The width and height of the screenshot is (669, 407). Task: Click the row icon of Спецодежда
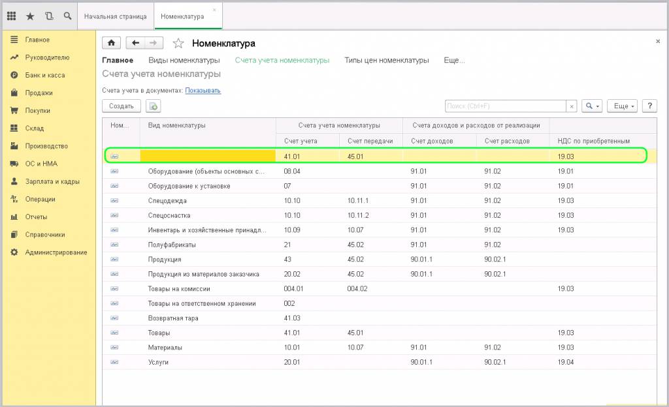[x=114, y=200]
